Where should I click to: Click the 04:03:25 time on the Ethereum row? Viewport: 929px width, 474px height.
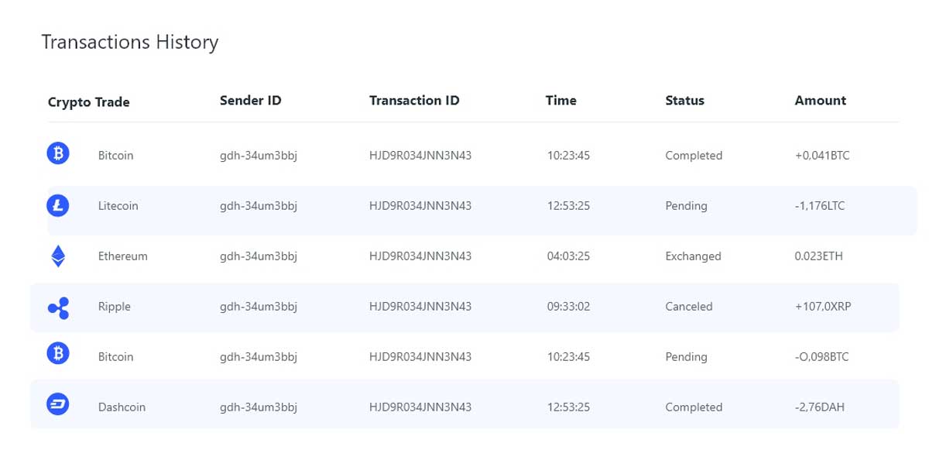[x=569, y=256]
